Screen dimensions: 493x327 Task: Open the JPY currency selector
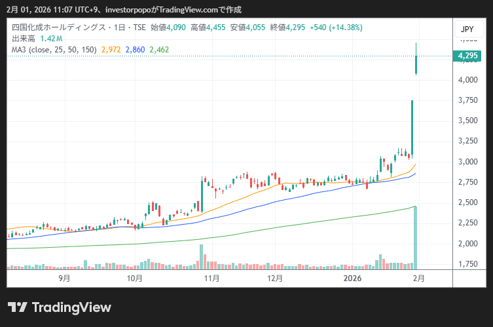pyautogui.click(x=467, y=29)
